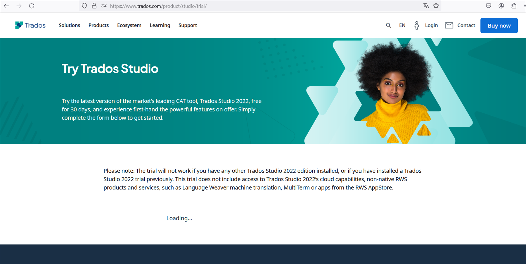Screen dimensions: 526x264
Task: Click the padlock site security icon
Action: (94, 6)
